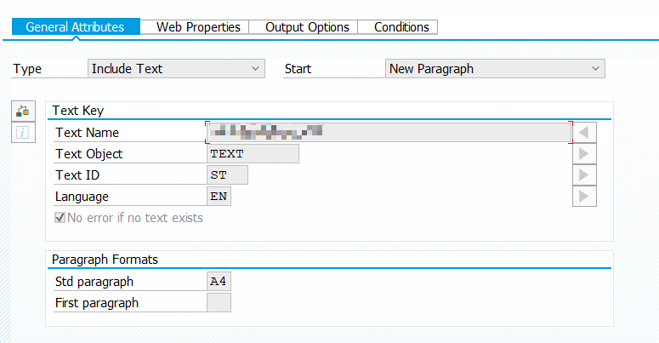The image size is (659, 343).
Task: Click the Std paragraph field showing A4
Action: (219, 281)
